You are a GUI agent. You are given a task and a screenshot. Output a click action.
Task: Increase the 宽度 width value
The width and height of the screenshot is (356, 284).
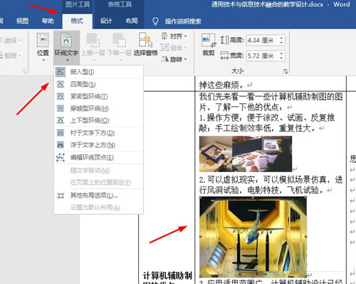click(x=281, y=53)
